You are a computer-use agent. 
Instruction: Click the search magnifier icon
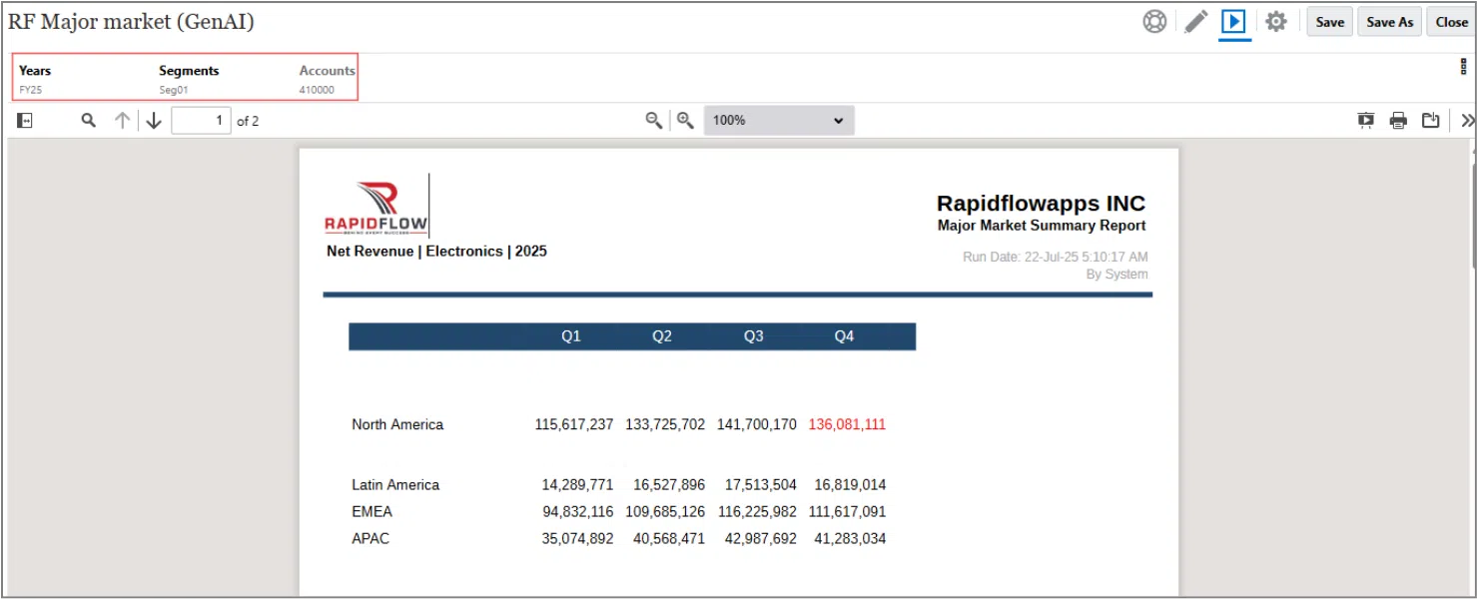(x=89, y=121)
